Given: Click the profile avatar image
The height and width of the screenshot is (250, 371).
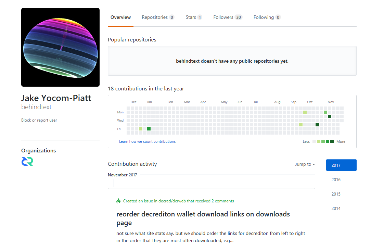Looking at the screenshot, I should tap(60, 47).
